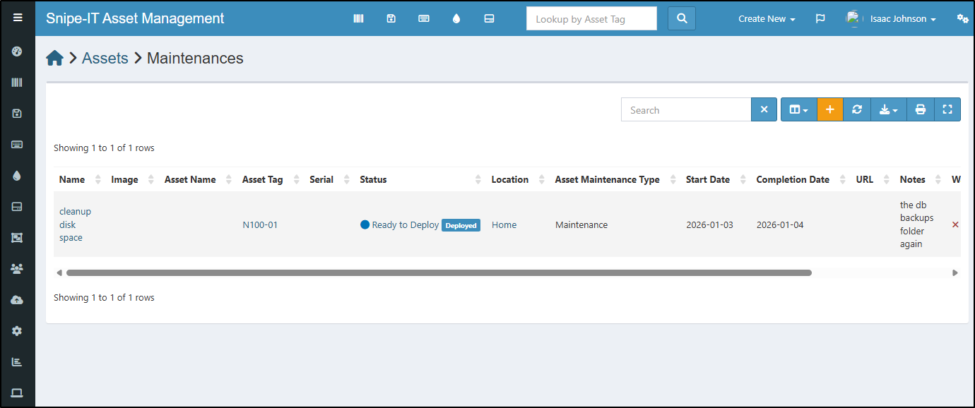Viewport: 975px width, 408px height.
Task: Open Assets via top barcode icon
Action: coord(358,19)
